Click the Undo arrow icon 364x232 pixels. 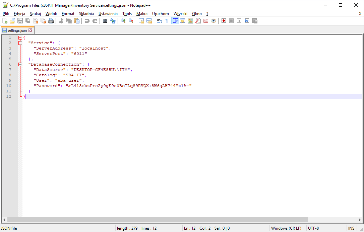(x=87, y=21)
